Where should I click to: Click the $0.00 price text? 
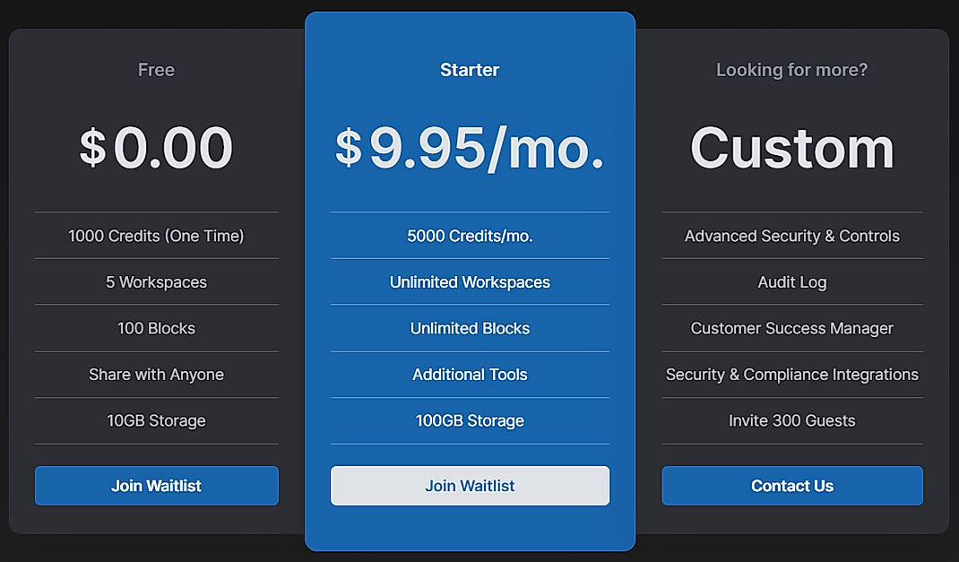click(156, 148)
